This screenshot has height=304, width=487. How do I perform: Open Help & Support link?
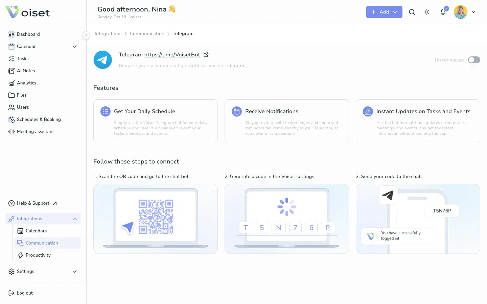(32, 203)
